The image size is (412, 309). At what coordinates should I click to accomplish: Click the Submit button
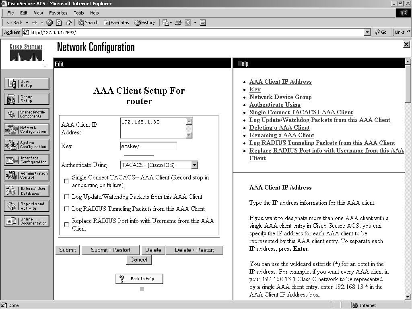[67, 250]
